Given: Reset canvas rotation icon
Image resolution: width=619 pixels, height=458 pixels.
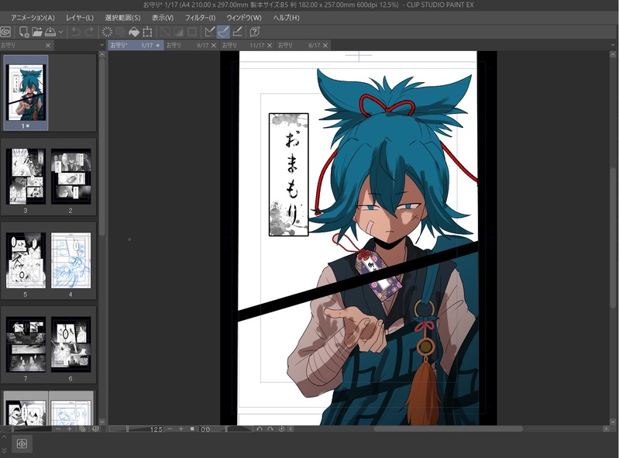Looking at the screenshot, I should point(281,429).
